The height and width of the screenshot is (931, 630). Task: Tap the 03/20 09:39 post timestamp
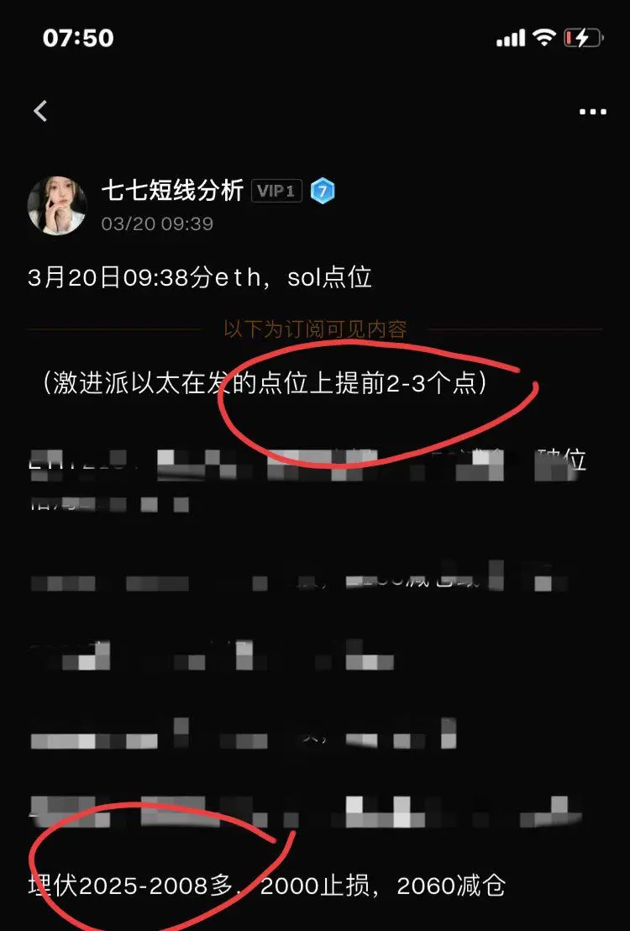coord(157,224)
